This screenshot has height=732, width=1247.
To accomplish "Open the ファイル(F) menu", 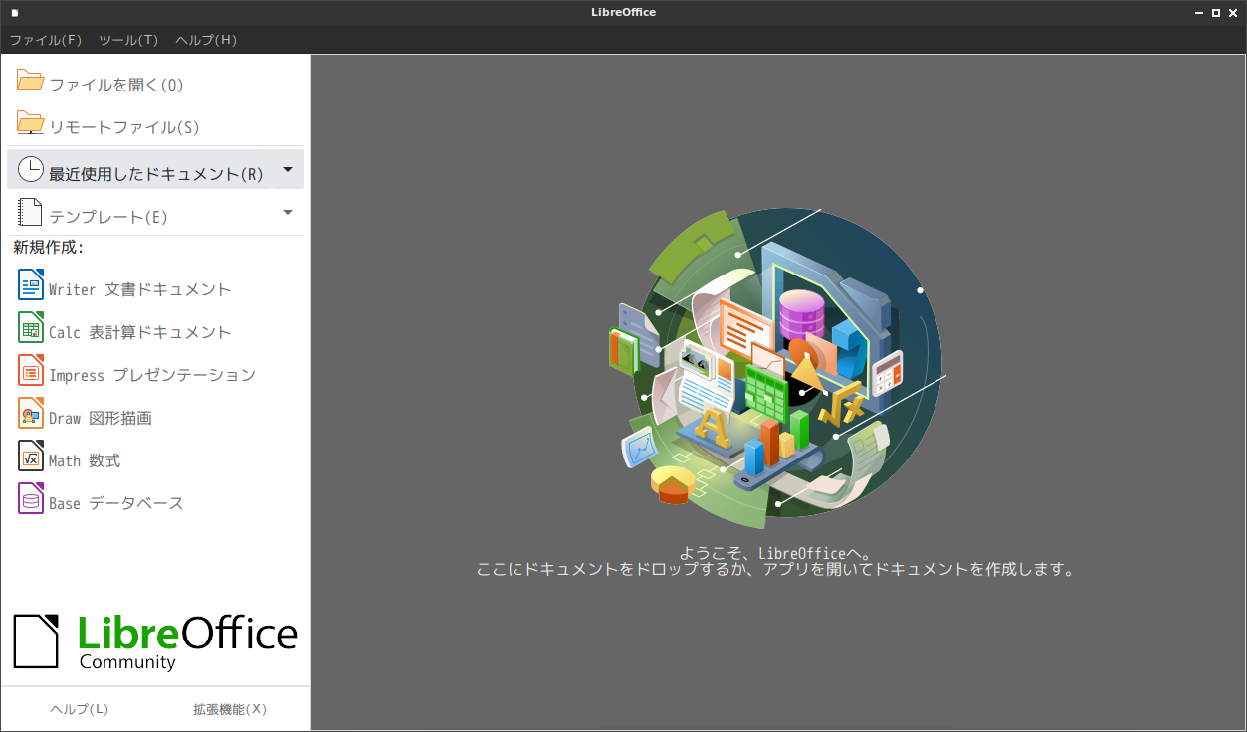I will pyautogui.click(x=46, y=40).
